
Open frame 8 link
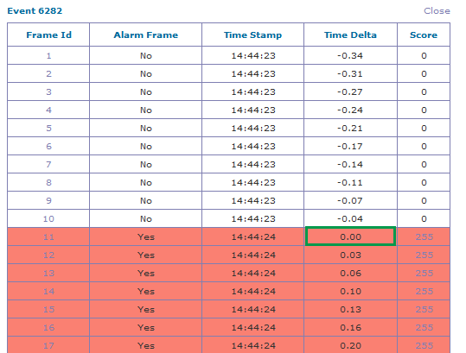point(48,182)
